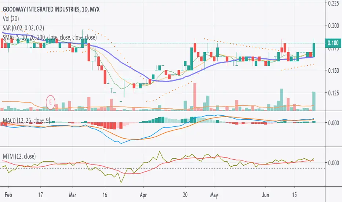Click the May date label on time axis

click(214, 195)
